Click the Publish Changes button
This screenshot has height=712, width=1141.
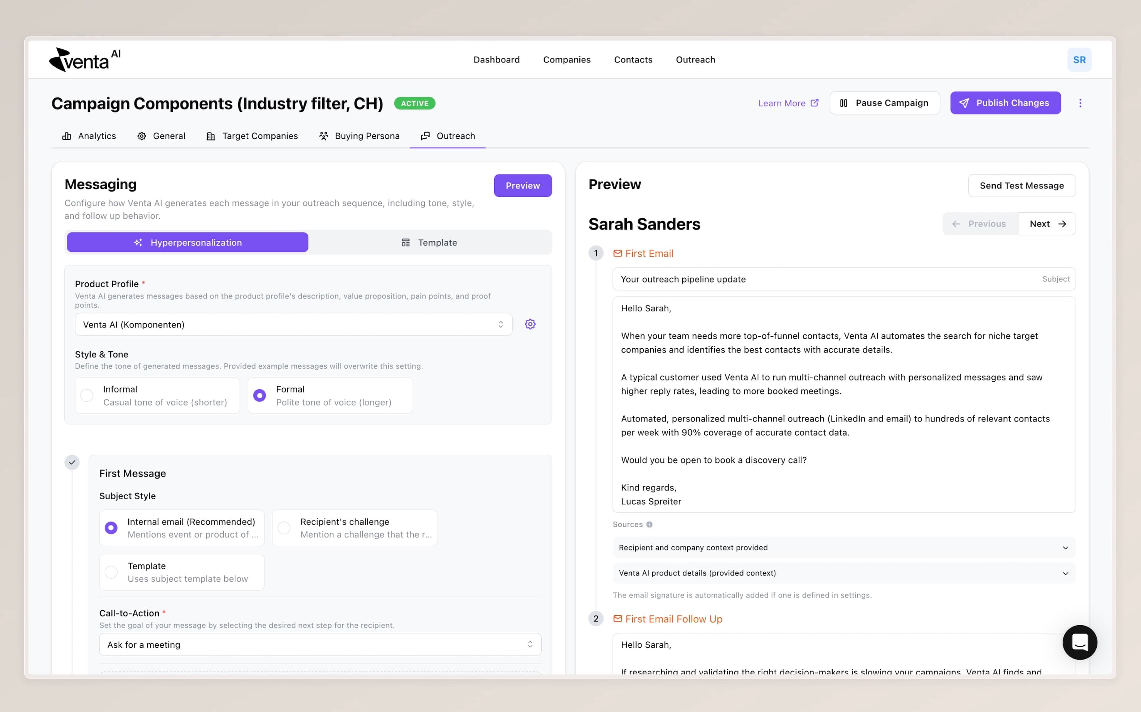[x=1005, y=103]
